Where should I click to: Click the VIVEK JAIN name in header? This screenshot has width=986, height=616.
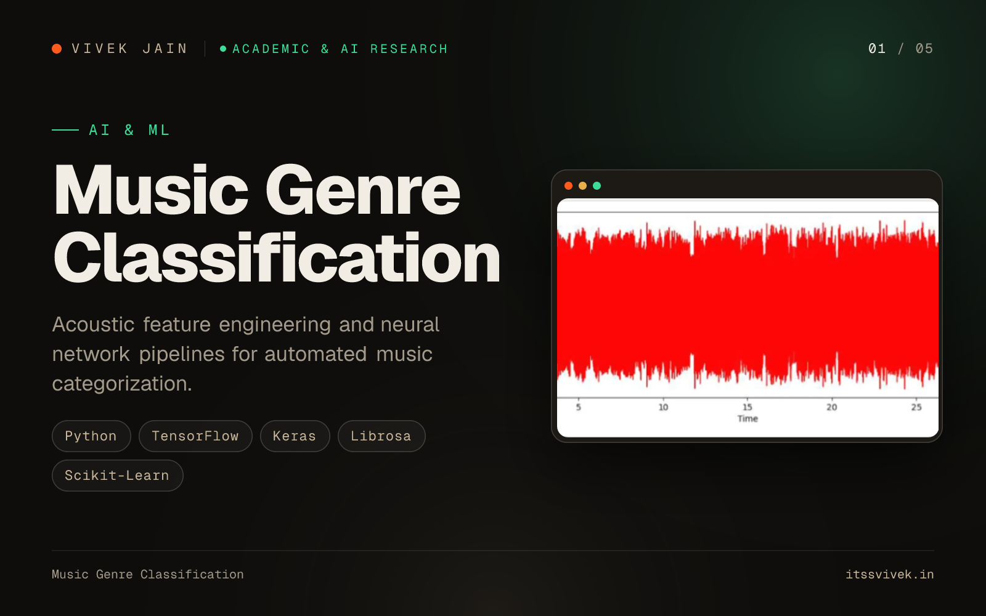(x=129, y=49)
